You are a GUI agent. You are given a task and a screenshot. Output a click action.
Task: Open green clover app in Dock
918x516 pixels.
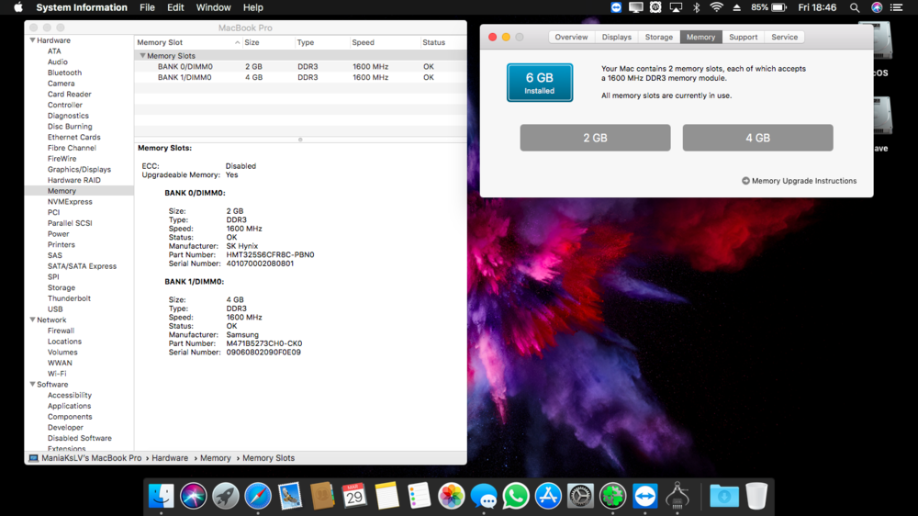coord(612,496)
